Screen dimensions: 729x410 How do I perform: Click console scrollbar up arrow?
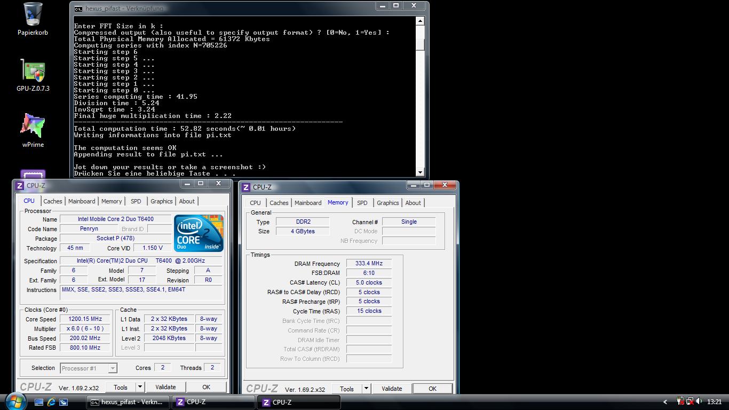[420, 21]
